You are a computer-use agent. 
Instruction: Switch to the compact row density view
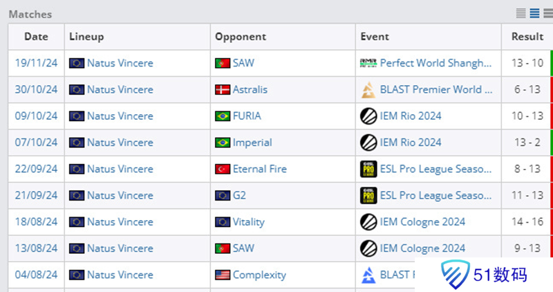click(521, 13)
